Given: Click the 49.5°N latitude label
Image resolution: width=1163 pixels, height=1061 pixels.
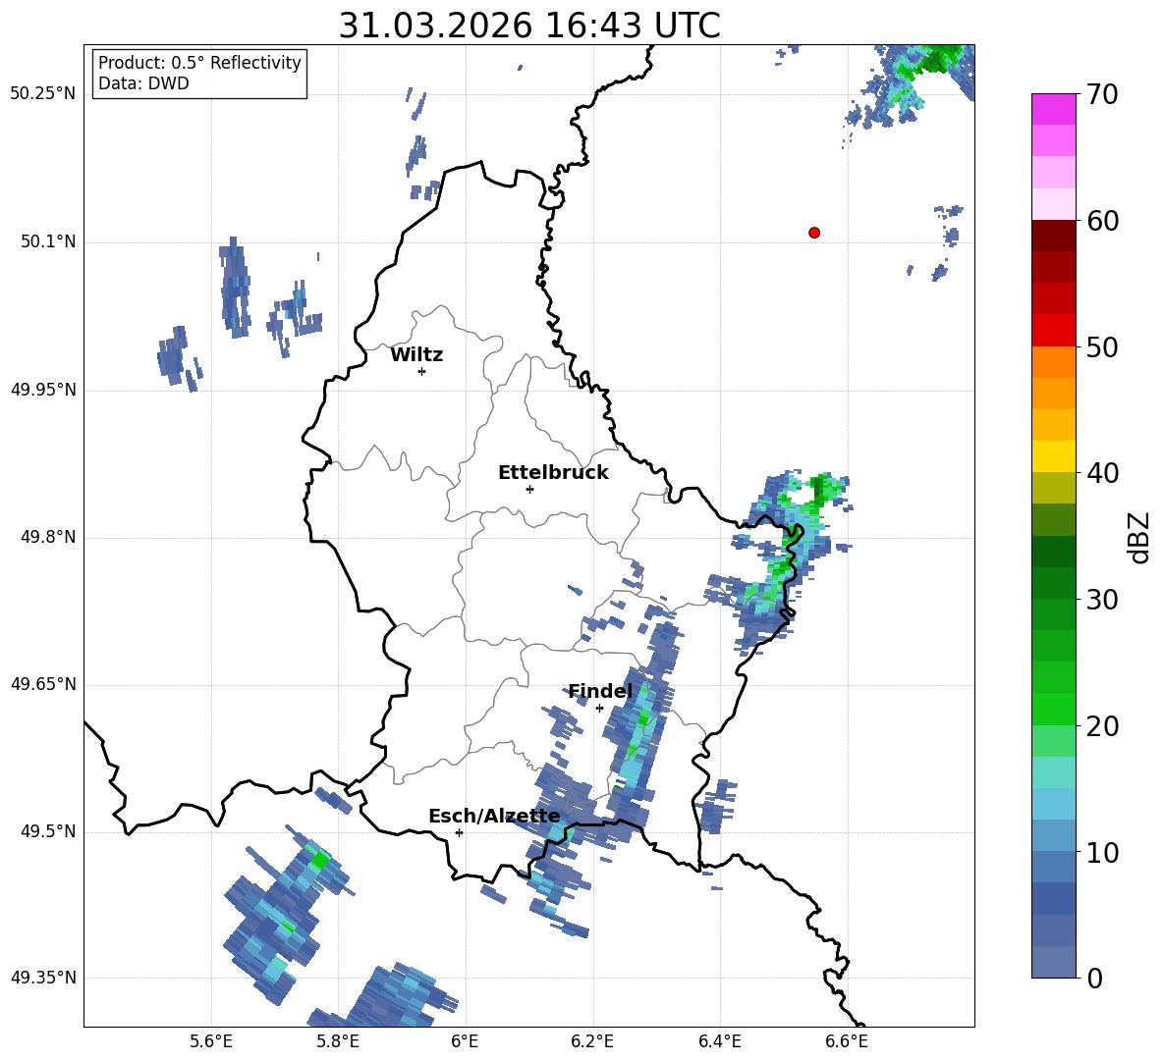Looking at the screenshot, I should [x=48, y=831].
